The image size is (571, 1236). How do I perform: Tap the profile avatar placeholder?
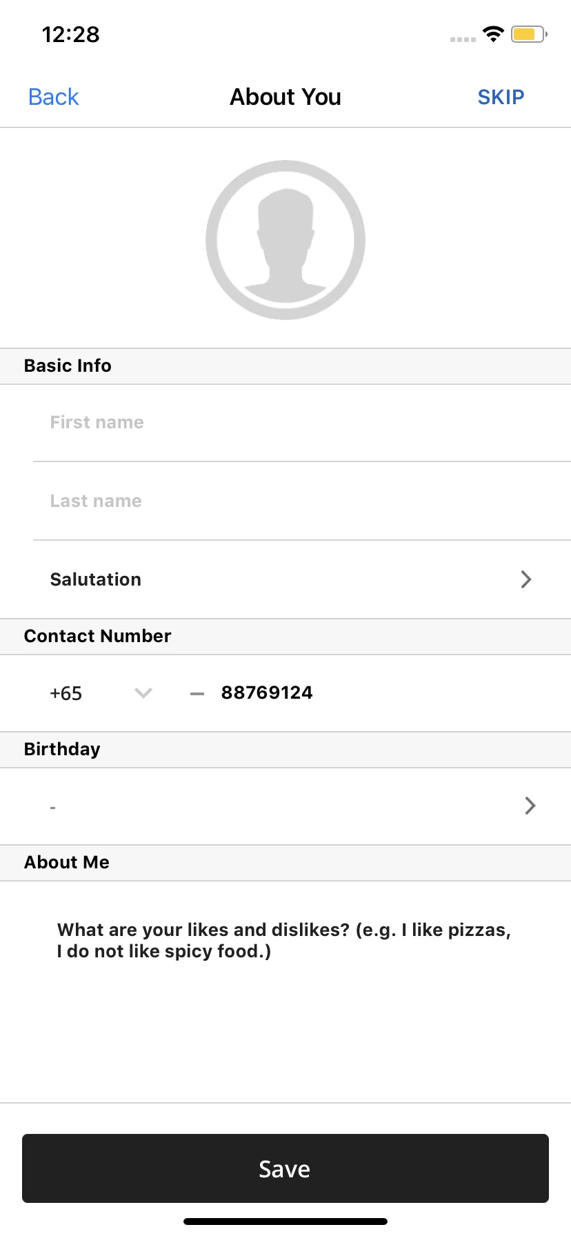(285, 240)
